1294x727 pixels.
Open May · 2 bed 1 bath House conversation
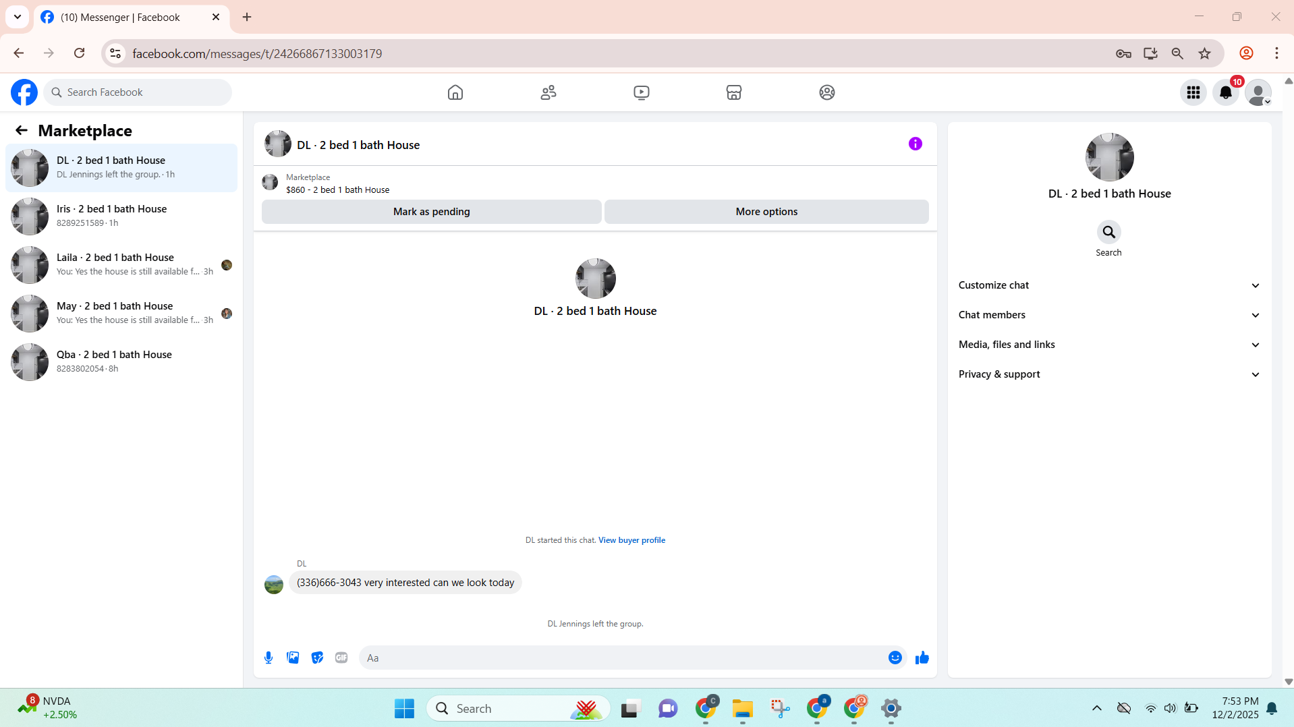tap(121, 314)
